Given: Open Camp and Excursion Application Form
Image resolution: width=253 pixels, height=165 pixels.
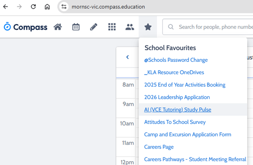Looking at the screenshot, I should [x=188, y=135].
